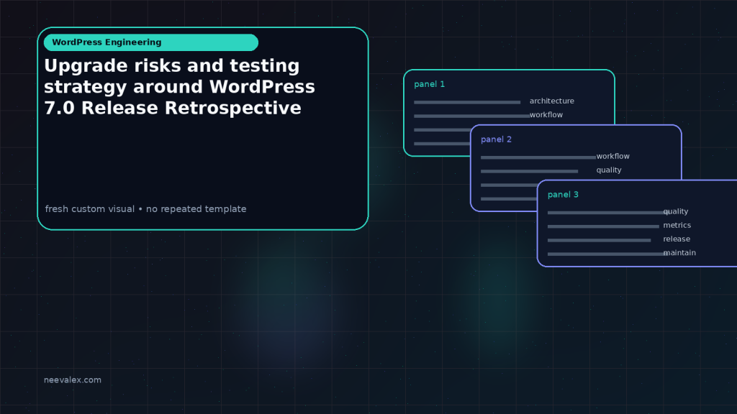737x414 pixels.
Task: Select the 'panel 2' title
Action: point(496,139)
